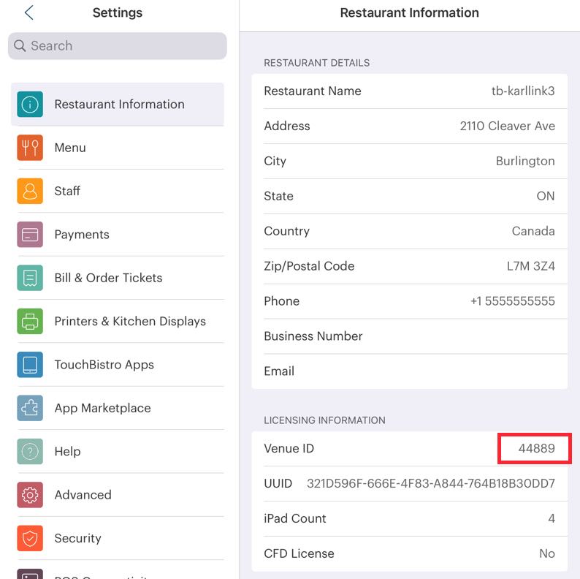Open the Bill & Order Tickets receipt icon

coord(30,278)
